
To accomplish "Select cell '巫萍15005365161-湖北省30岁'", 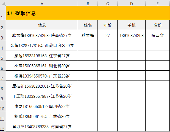I will click(x=42, y=65).
